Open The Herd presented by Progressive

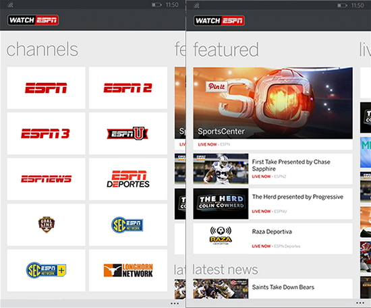point(273,204)
